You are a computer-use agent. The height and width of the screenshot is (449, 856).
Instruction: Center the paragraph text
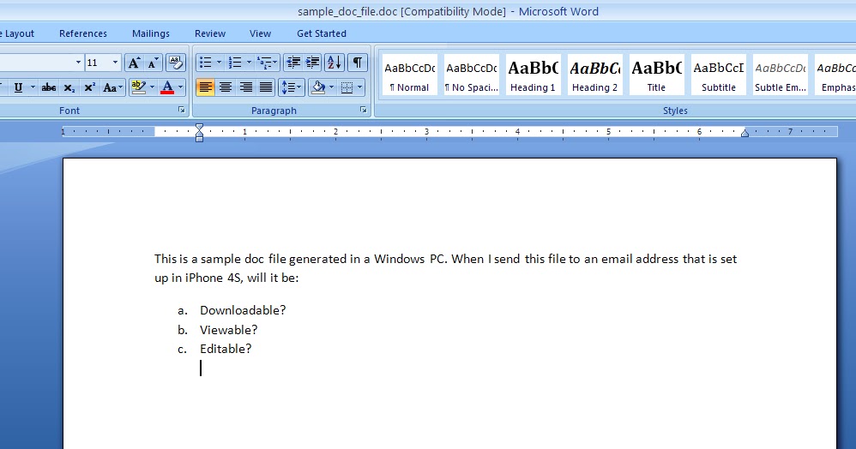click(x=226, y=87)
